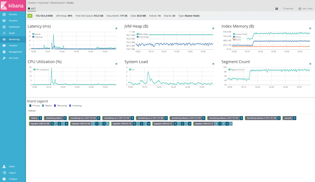Click the 172.18.0.2:9300 node address
The width and height of the screenshot is (315, 182).
[x=44, y=16]
